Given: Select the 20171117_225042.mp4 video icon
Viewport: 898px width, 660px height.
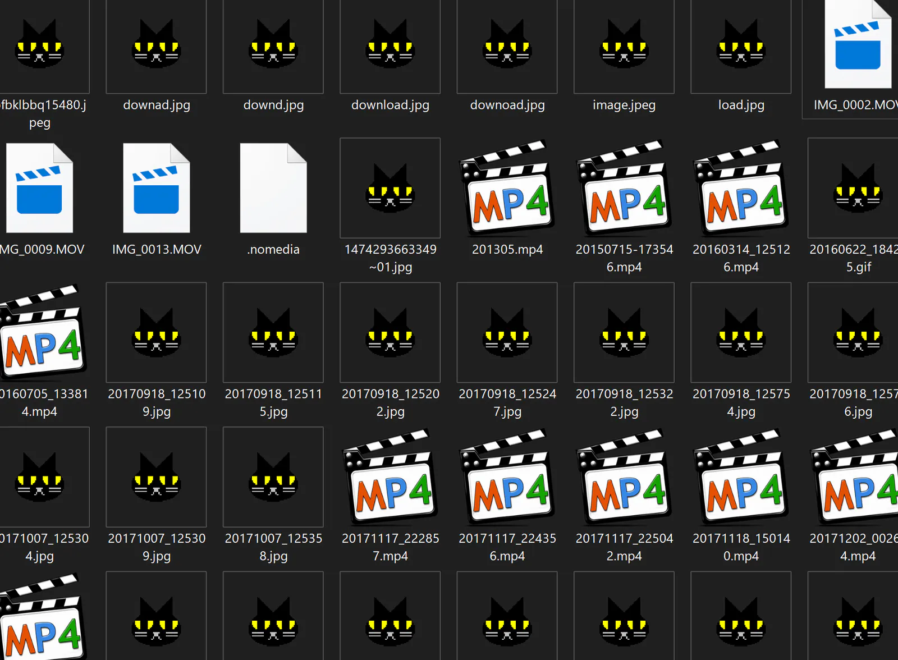Looking at the screenshot, I should coord(624,477).
